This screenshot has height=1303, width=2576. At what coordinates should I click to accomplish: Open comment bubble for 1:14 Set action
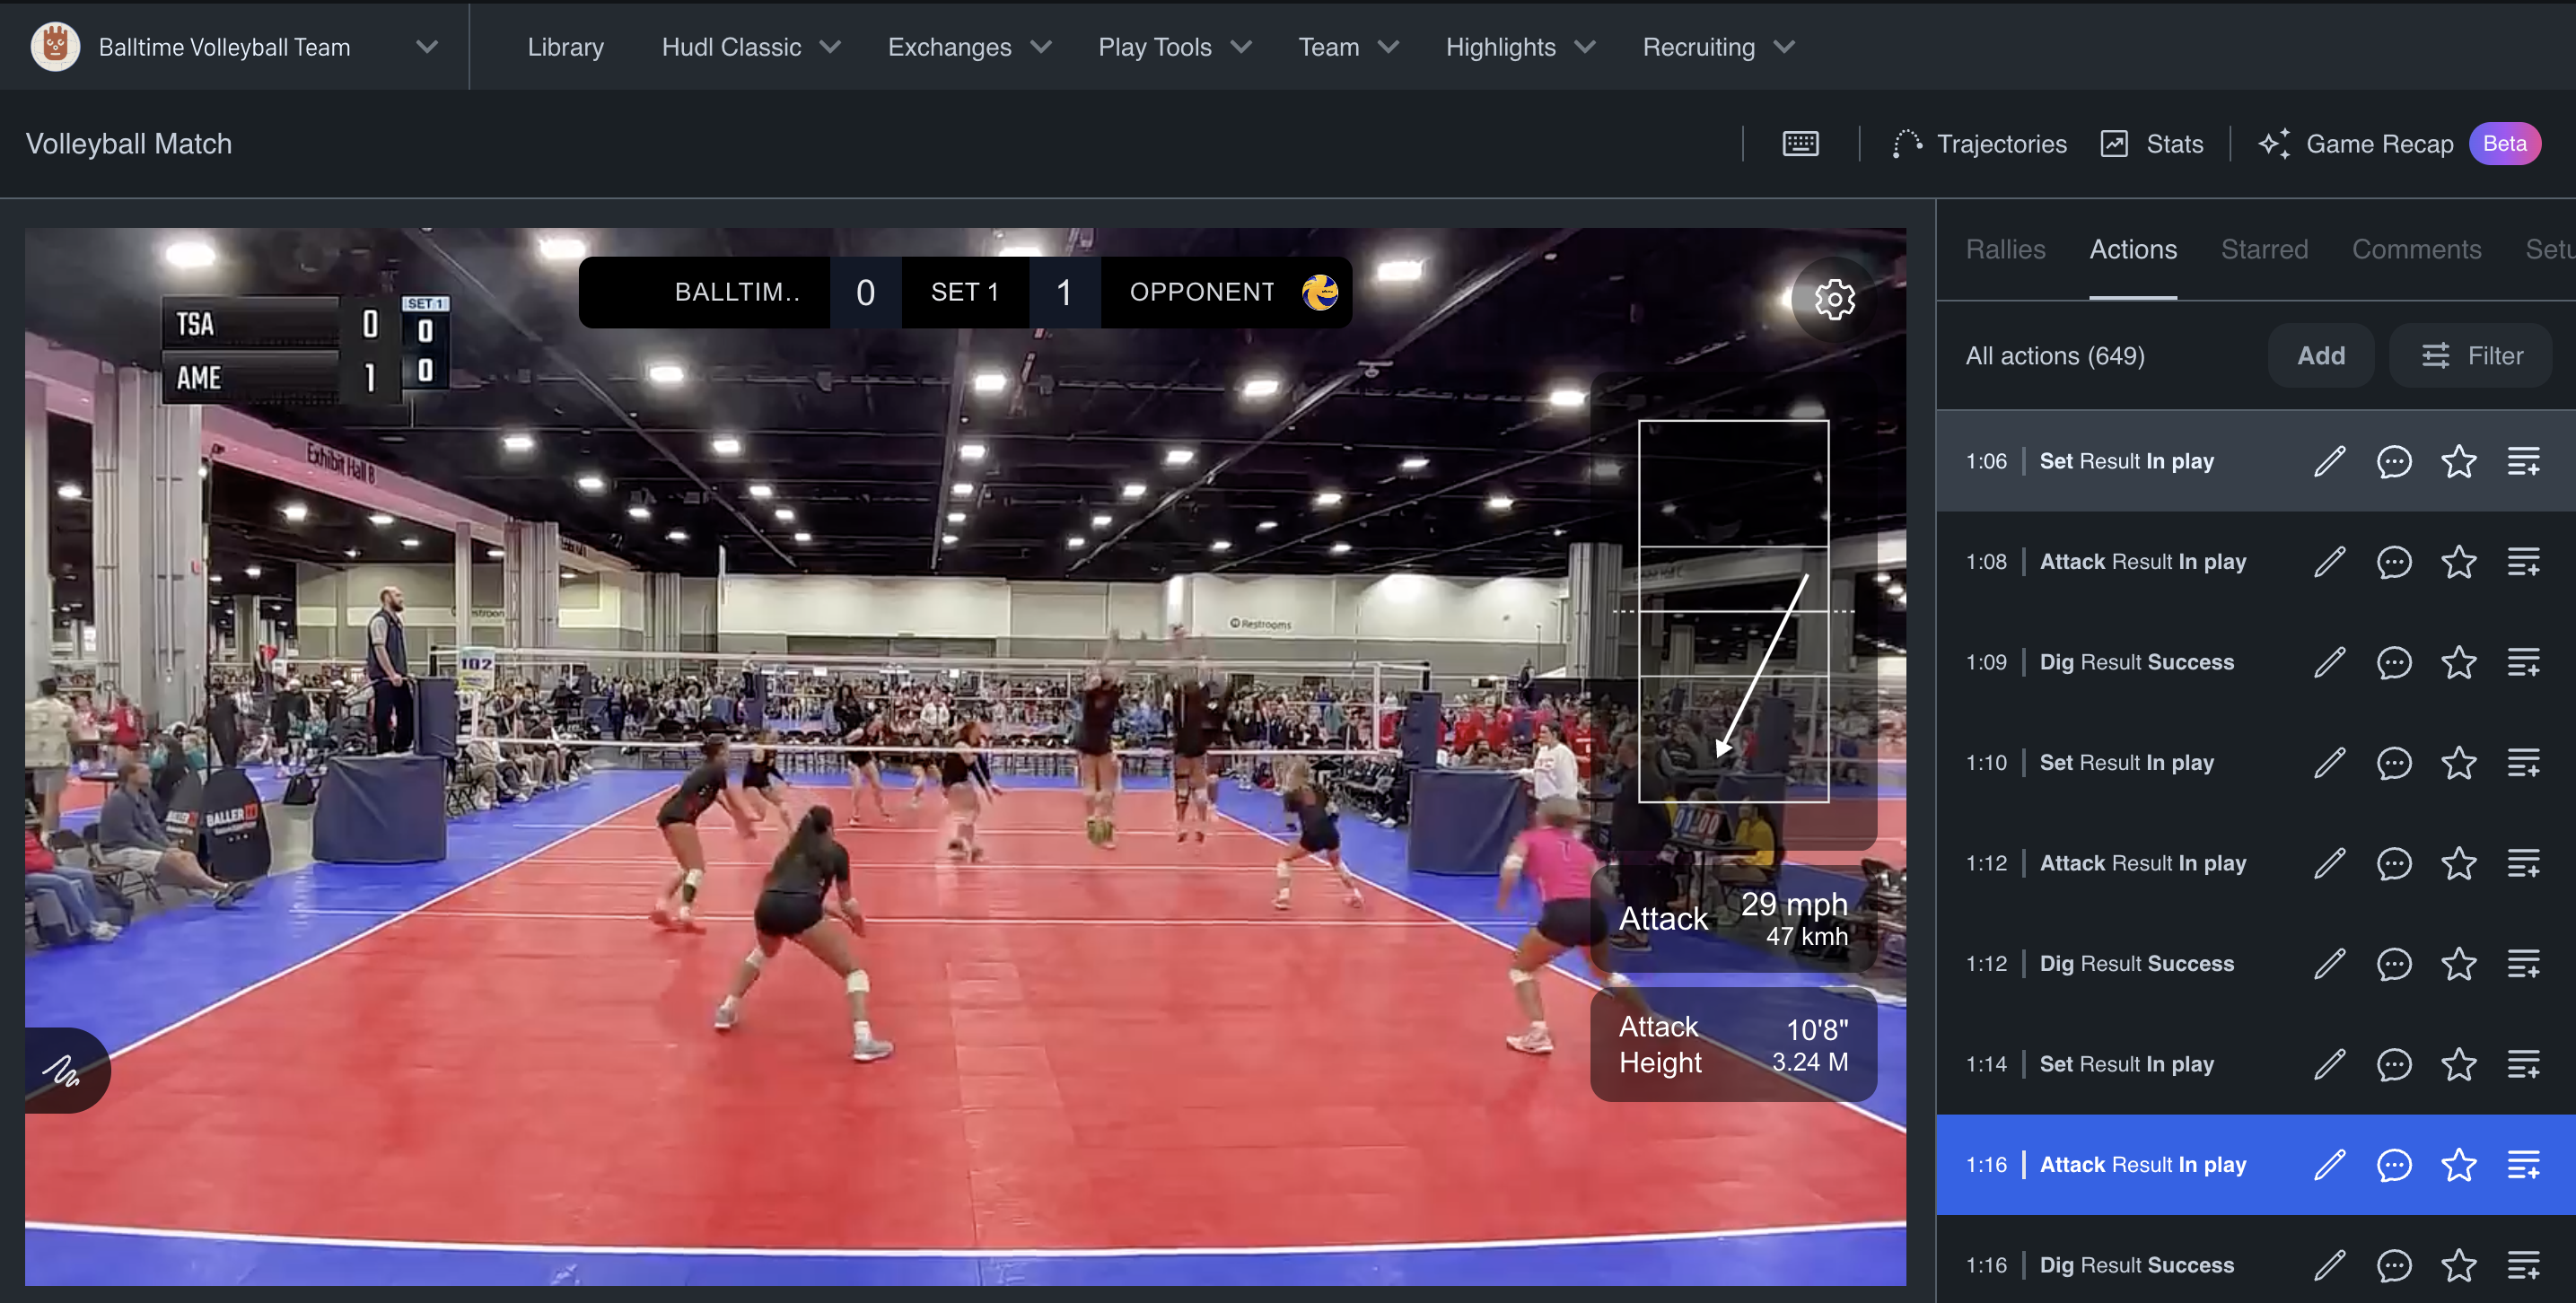click(2393, 1065)
